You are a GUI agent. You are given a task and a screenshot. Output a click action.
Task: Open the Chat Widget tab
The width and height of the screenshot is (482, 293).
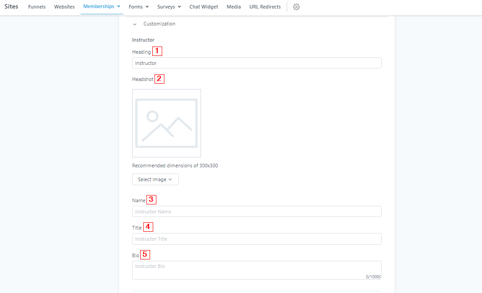click(203, 7)
